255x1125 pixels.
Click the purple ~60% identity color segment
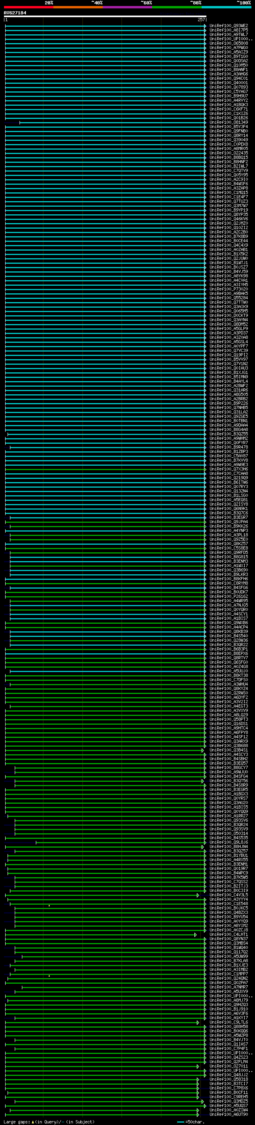[128, 8]
